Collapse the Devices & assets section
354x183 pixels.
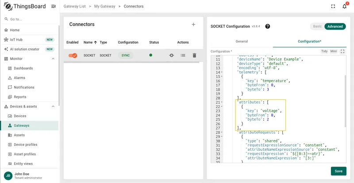[x=53, y=107]
